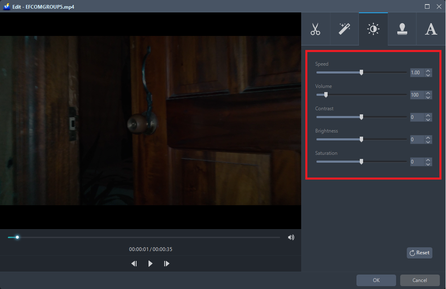Click the Saturation slider handle
Viewport: 446px width, 289px height.
[362, 161]
